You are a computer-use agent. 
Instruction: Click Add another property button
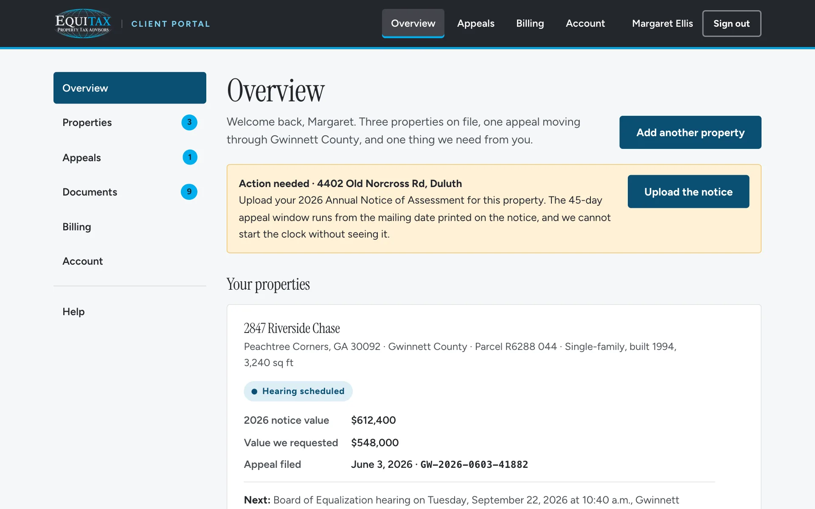690,132
